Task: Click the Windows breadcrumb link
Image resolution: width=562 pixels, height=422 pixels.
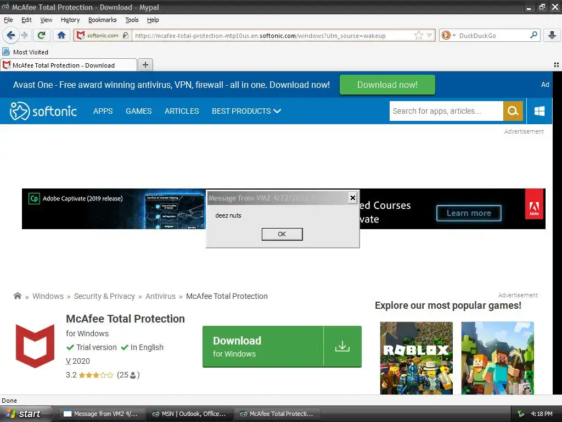Action: coord(48,296)
